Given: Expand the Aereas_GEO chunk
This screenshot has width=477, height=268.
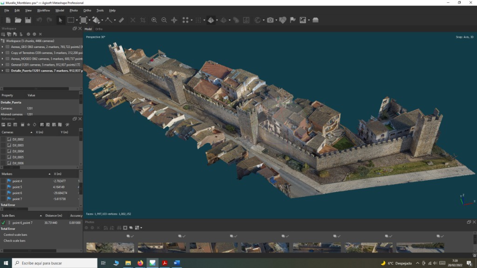Looking at the screenshot, I should [2, 47].
